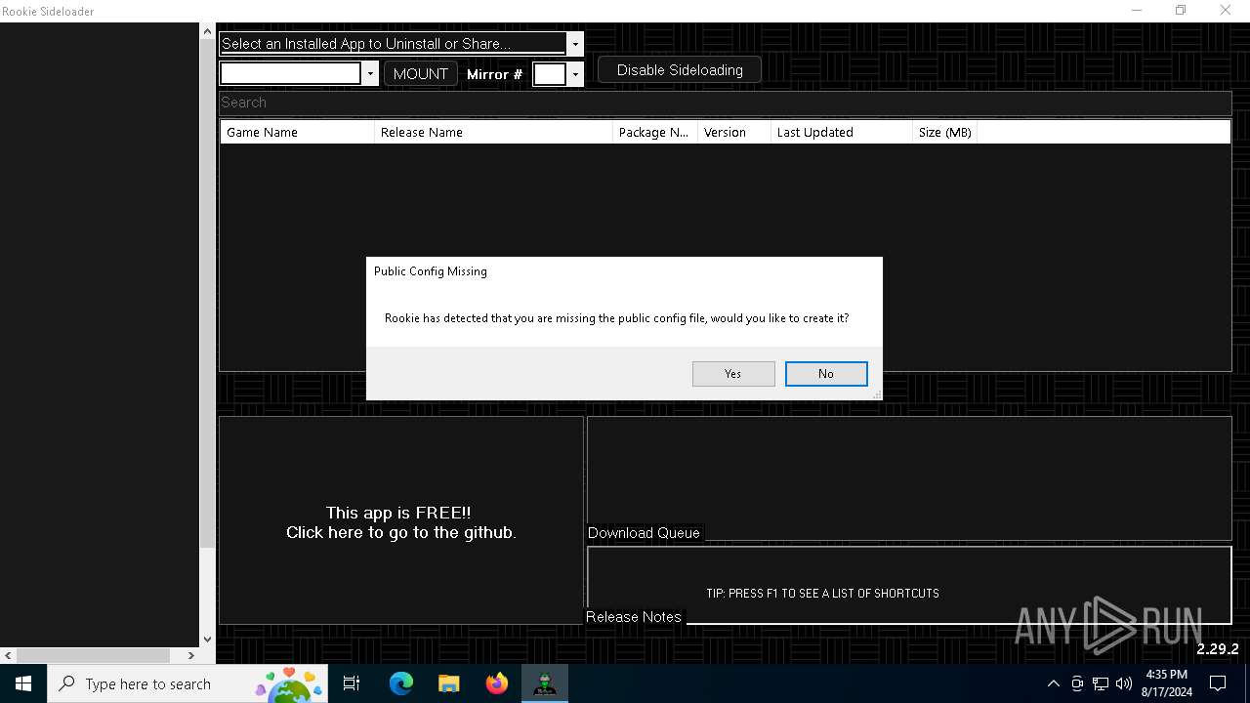This screenshot has height=703, width=1250.
Task: Click the volume speaker tray icon
Action: pyautogui.click(x=1124, y=683)
